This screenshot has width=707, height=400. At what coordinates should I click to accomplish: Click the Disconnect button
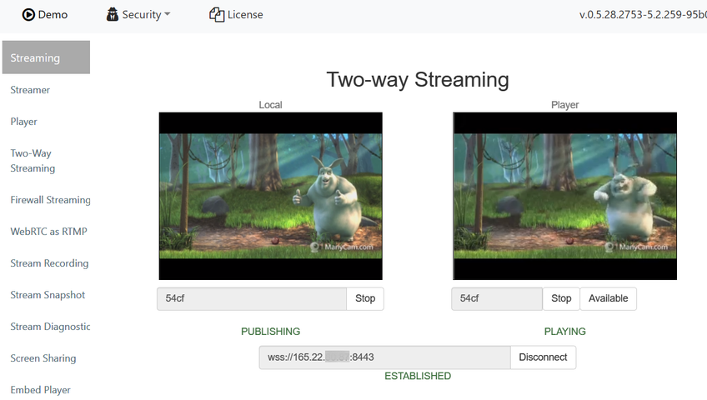point(543,357)
